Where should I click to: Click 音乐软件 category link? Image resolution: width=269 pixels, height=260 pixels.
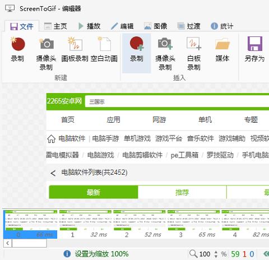[x=201, y=138]
